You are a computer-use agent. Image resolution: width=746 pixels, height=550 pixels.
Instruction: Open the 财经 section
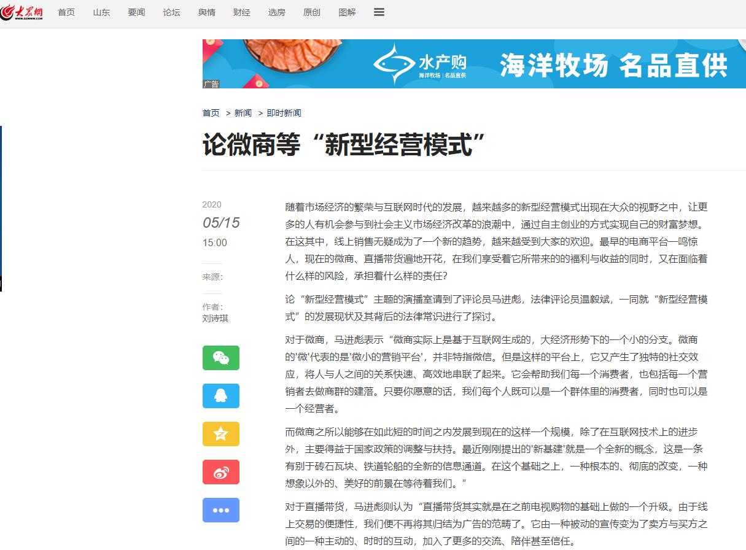click(241, 12)
